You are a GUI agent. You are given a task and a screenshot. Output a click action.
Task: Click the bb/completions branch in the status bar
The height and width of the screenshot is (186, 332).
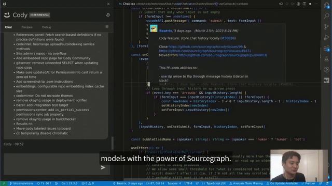pos(21,183)
